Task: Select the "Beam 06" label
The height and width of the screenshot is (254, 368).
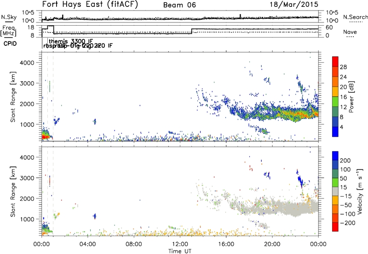Action: pos(179,5)
